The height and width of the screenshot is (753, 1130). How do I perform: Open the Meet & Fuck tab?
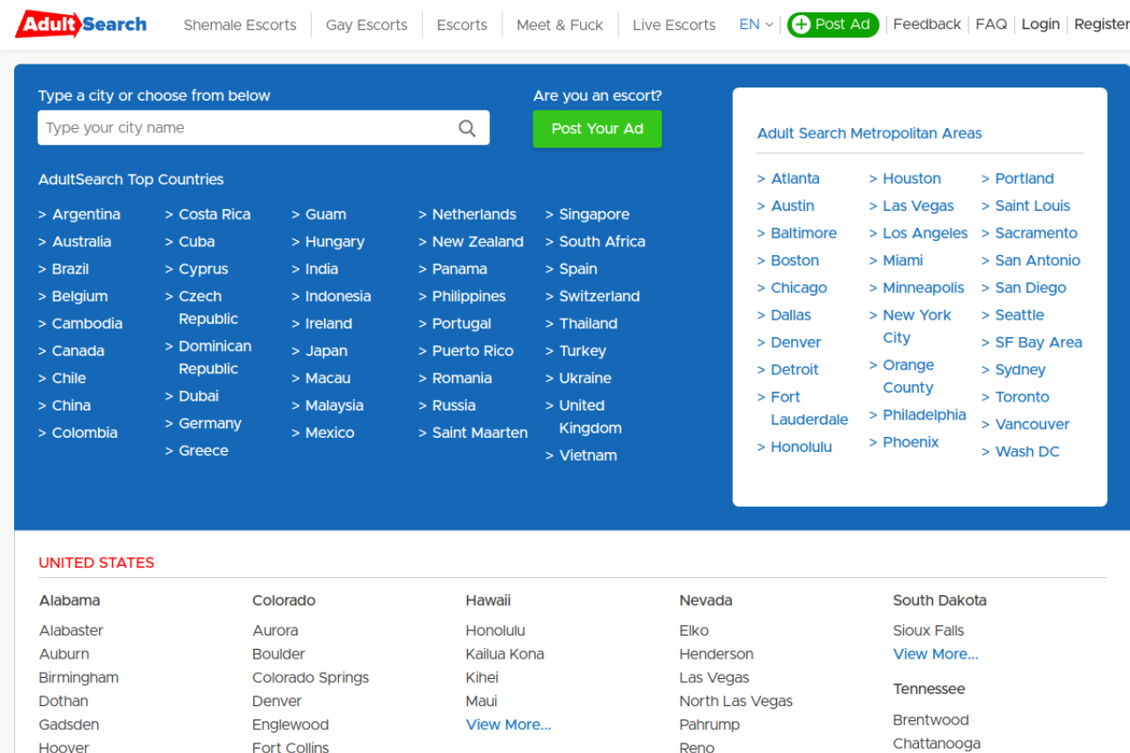pyautogui.click(x=559, y=24)
